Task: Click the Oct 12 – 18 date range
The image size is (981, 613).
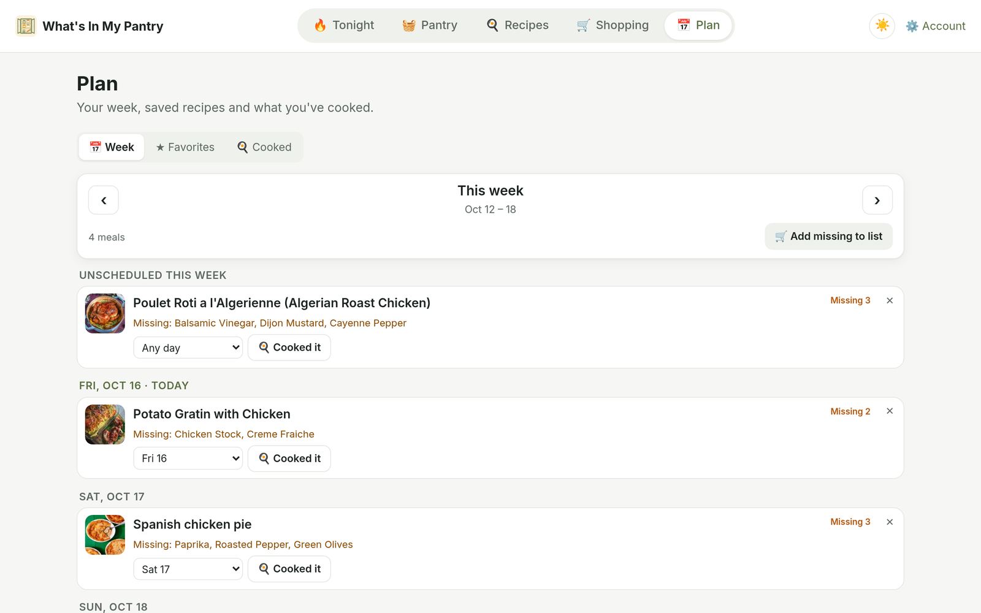Action: tap(490, 210)
